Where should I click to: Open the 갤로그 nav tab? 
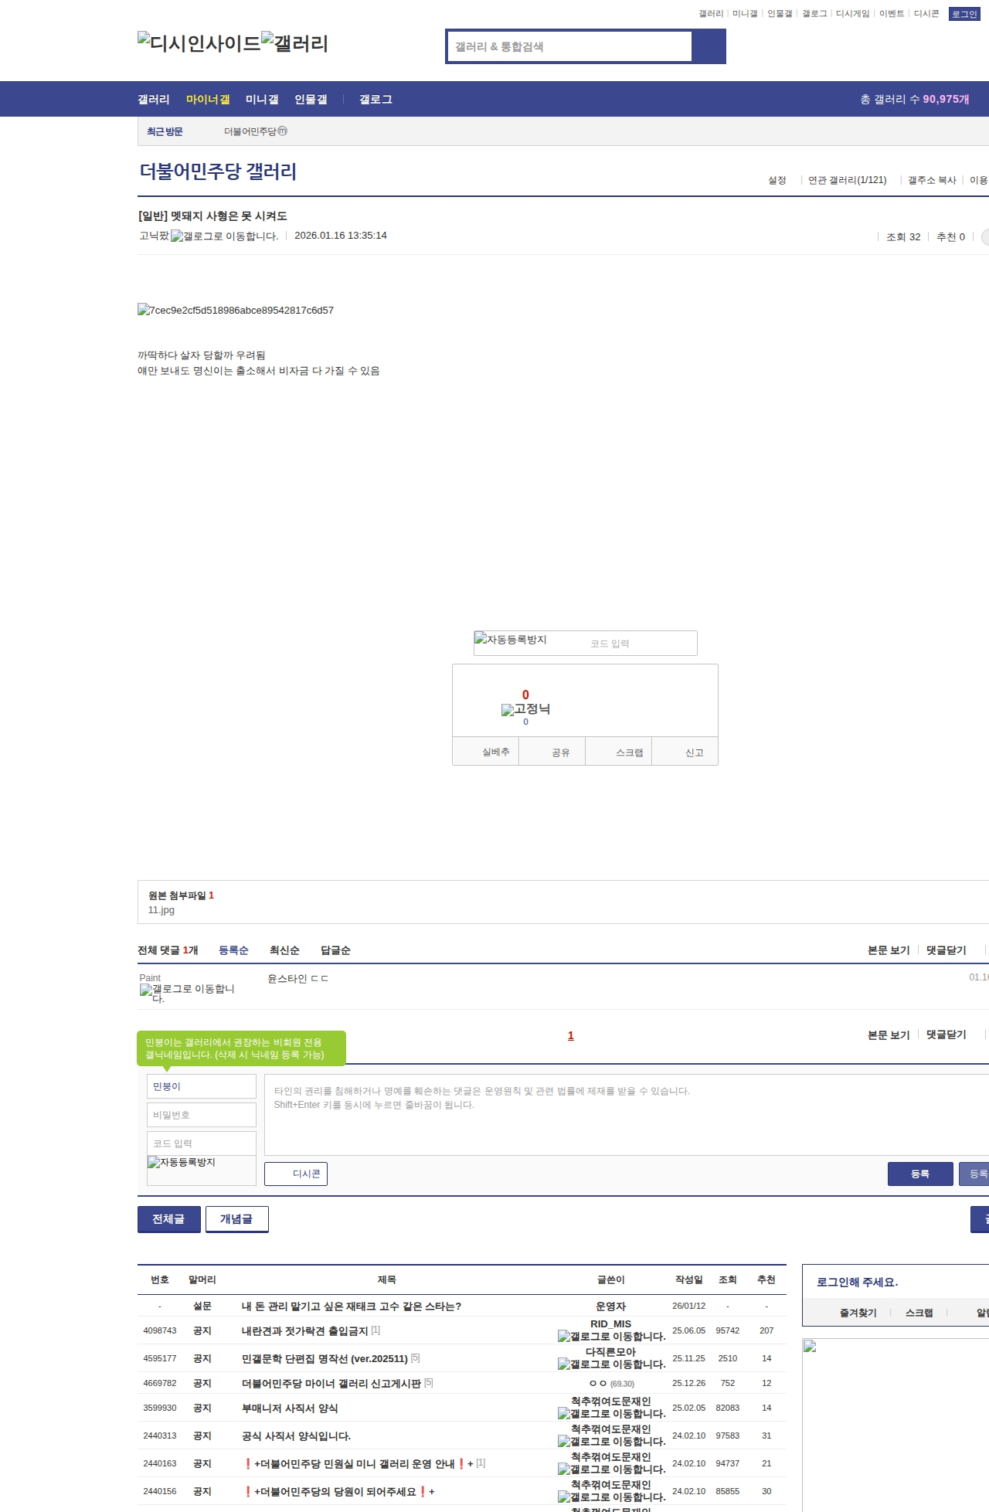[376, 99]
